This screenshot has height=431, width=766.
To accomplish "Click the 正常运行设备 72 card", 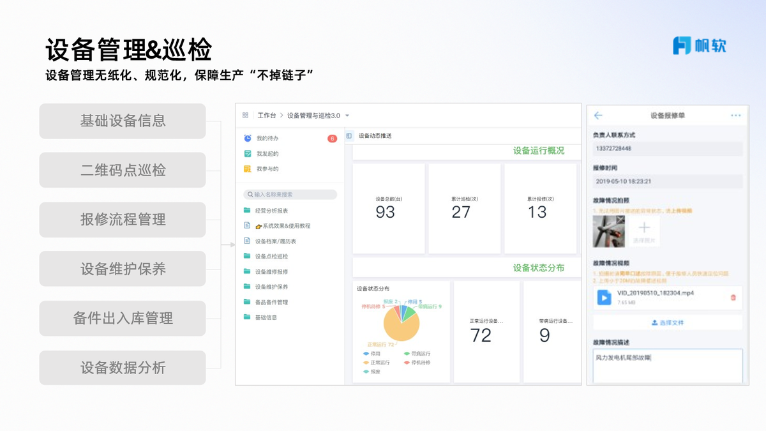I will pos(486,332).
